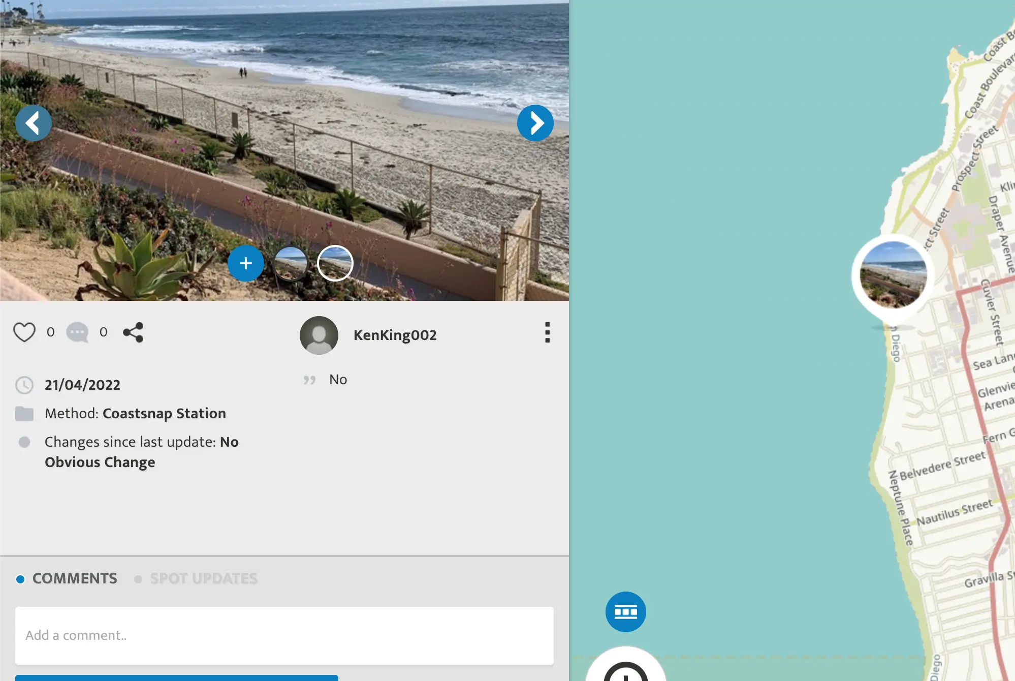Click the blue button below comment box
The height and width of the screenshot is (681, 1015).
click(x=176, y=678)
